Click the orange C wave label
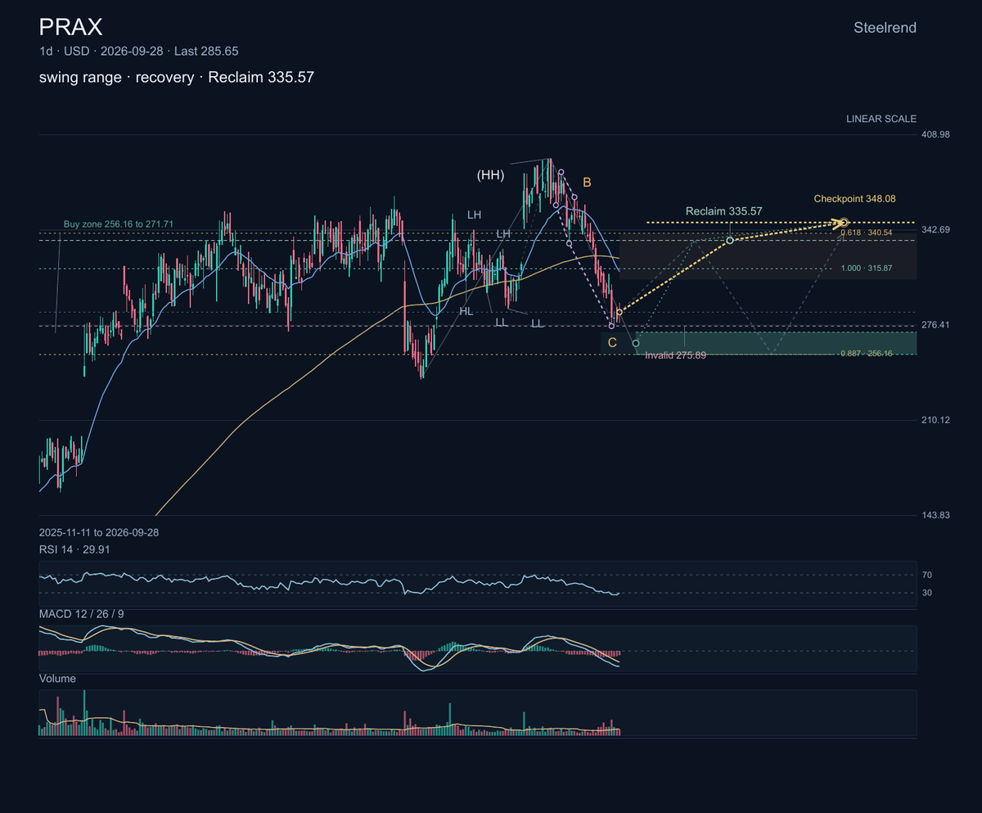Screen dimensions: 982x813 [612, 342]
